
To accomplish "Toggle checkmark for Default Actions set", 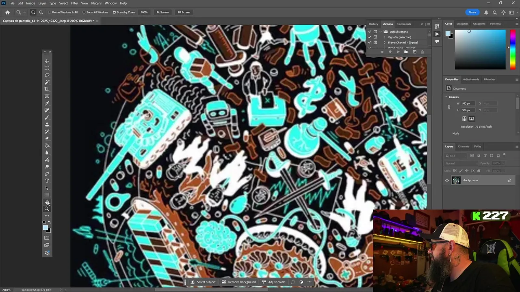I will [x=370, y=32].
